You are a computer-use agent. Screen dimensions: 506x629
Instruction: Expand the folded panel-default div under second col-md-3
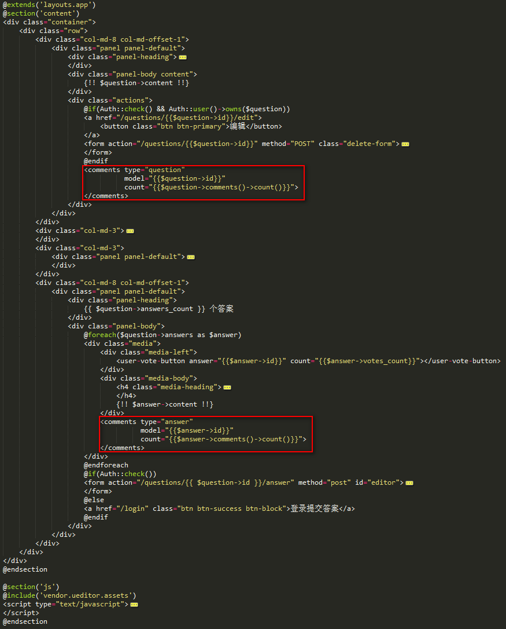(x=191, y=257)
